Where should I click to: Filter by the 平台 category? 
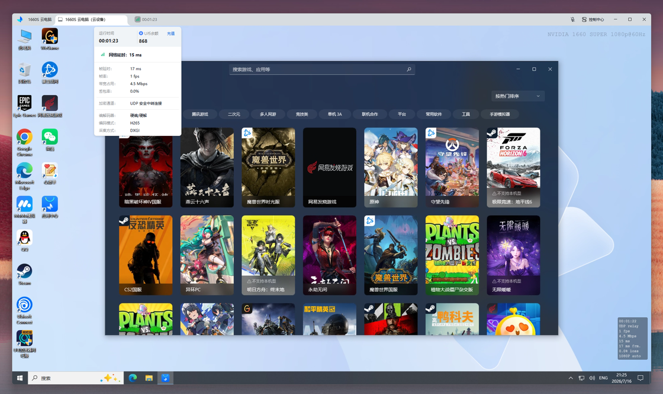[402, 115]
